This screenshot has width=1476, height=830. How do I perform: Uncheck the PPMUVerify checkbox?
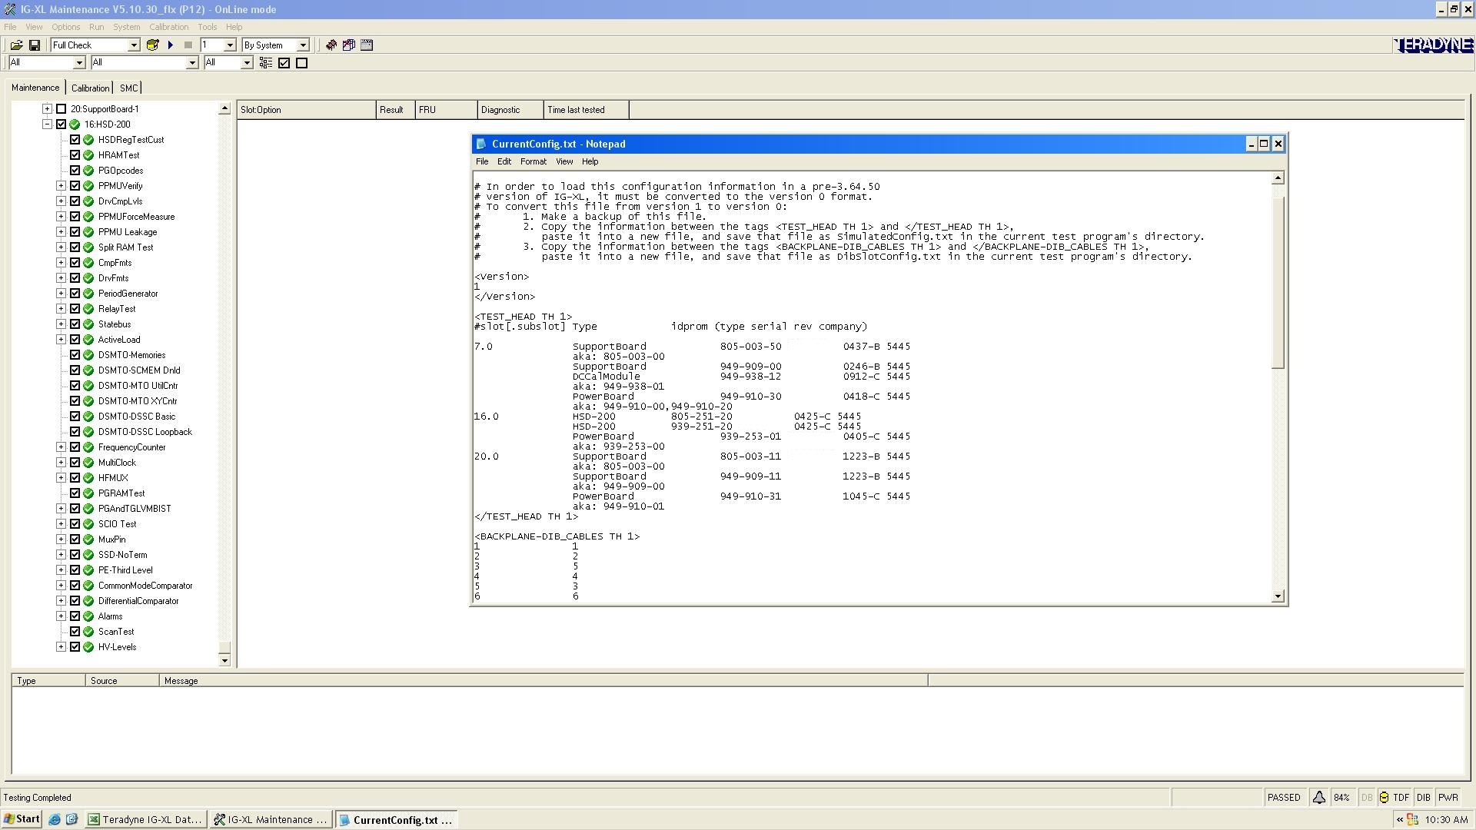tap(75, 186)
